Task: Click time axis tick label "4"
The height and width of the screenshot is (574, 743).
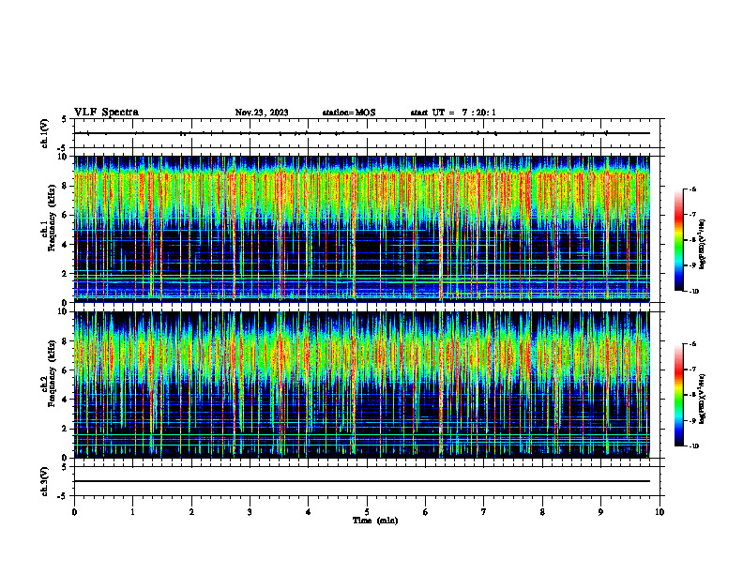Action: (x=309, y=512)
